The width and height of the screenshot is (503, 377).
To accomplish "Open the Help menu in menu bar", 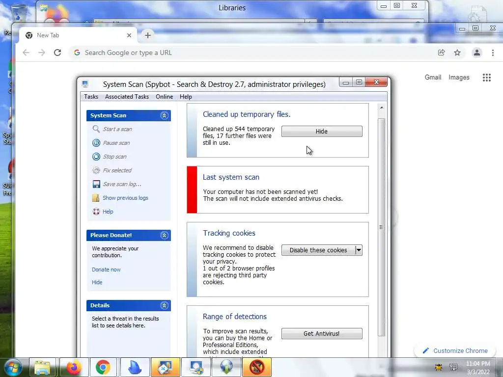I will click(186, 97).
